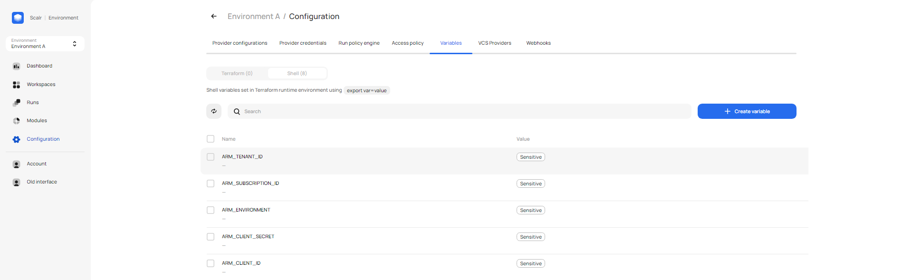Click the Runs sidebar icon
This screenshot has height=280, width=912.
point(17,103)
